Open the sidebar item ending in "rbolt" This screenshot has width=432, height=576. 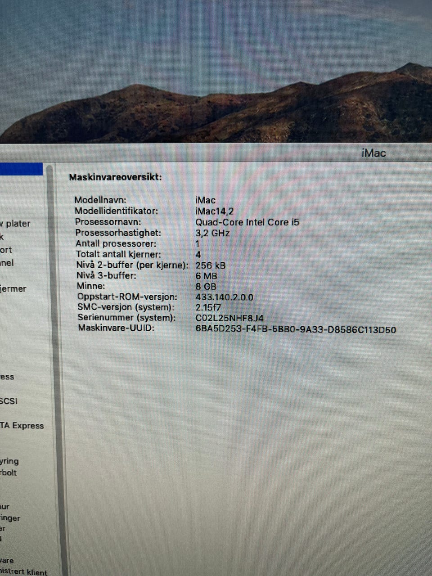point(9,472)
